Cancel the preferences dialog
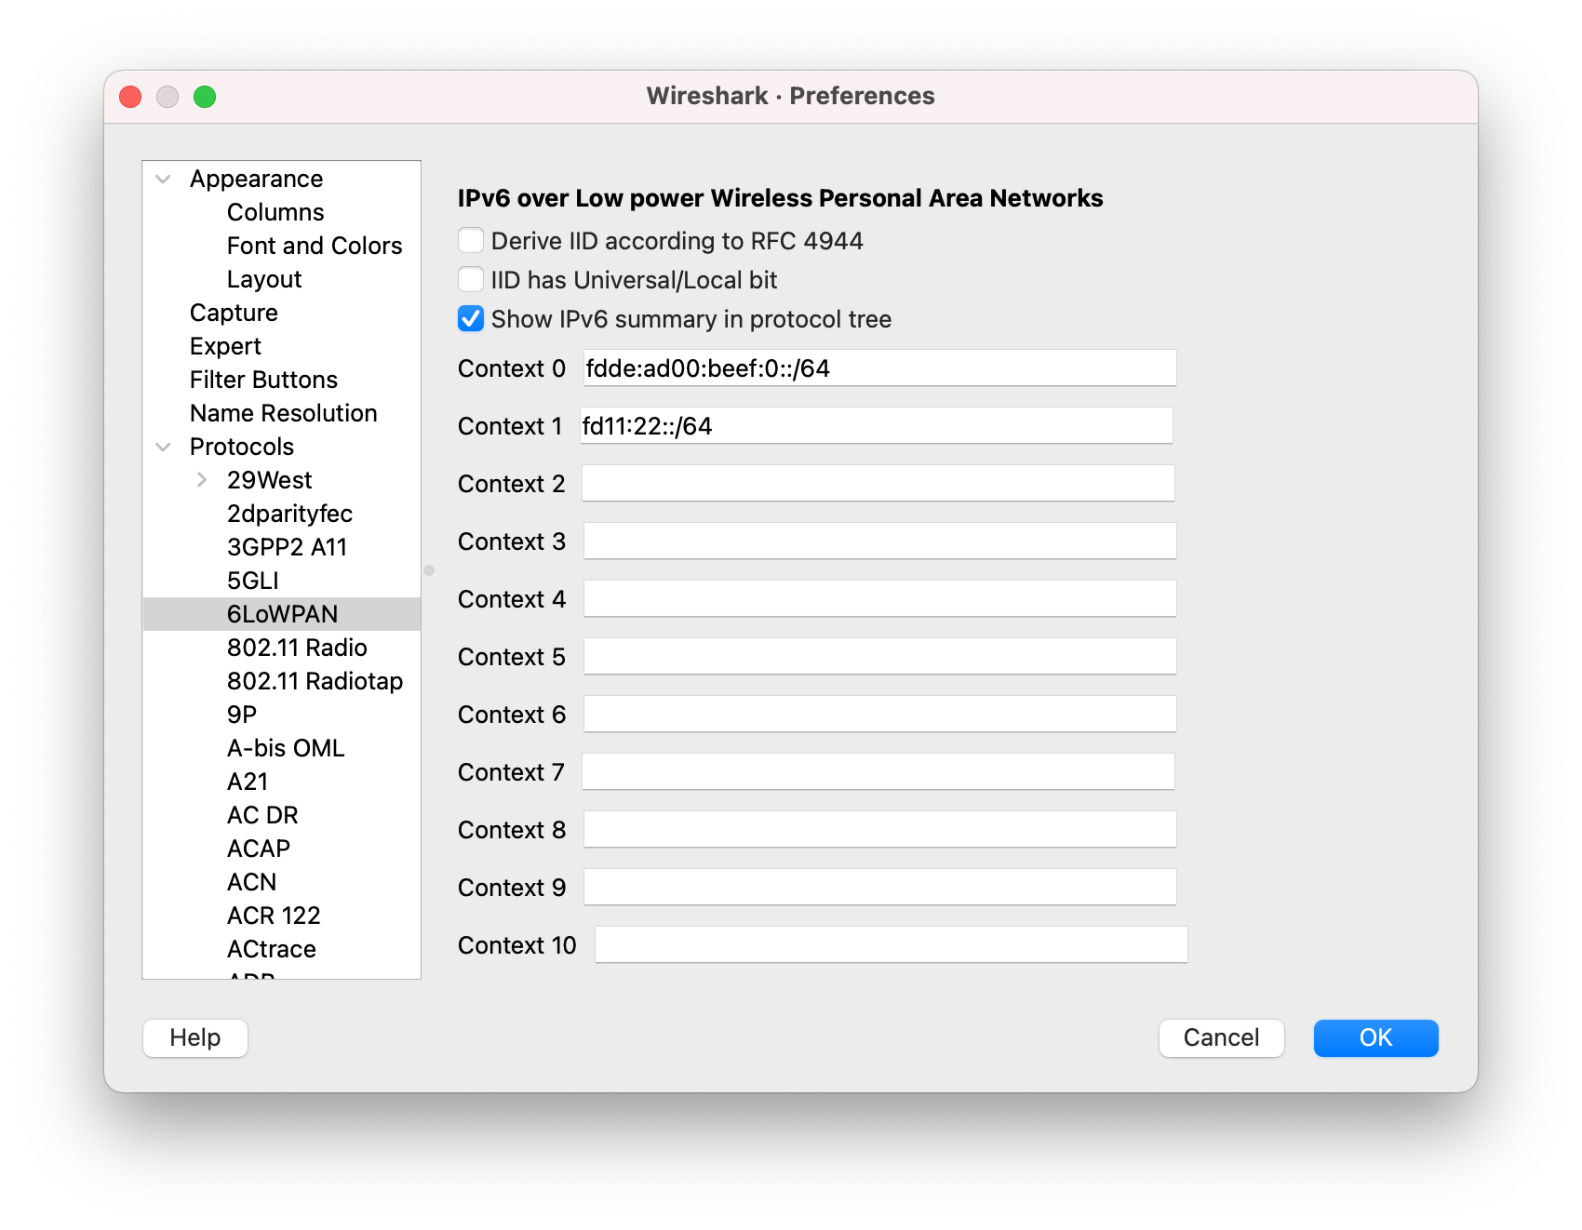Image resolution: width=1582 pixels, height=1230 pixels. coord(1221,1038)
